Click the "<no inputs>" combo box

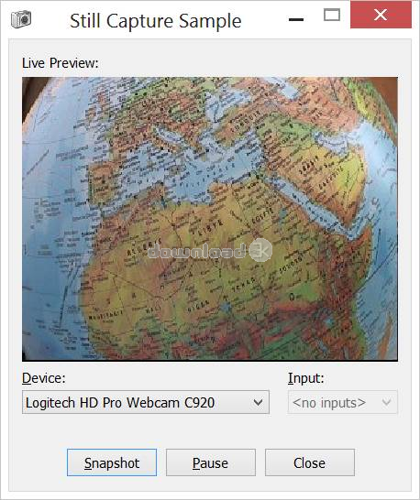click(342, 402)
